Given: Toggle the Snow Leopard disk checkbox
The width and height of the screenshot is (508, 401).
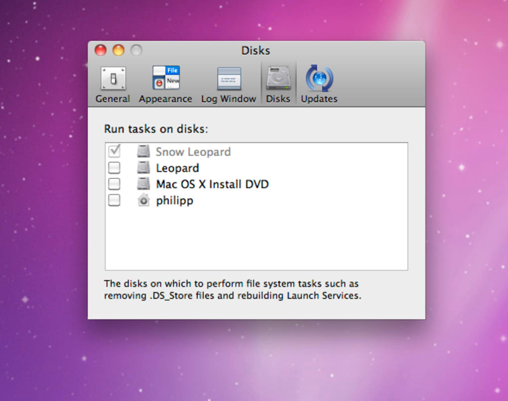Looking at the screenshot, I should (114, 151).
